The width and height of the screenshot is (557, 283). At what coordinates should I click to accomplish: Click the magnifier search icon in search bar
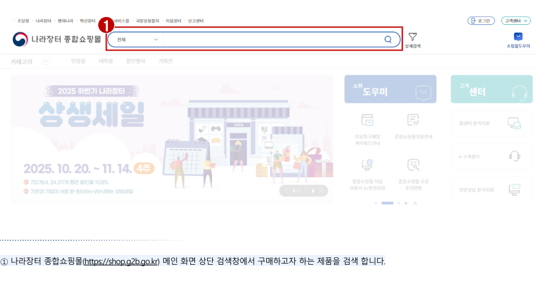pos(388,40)
